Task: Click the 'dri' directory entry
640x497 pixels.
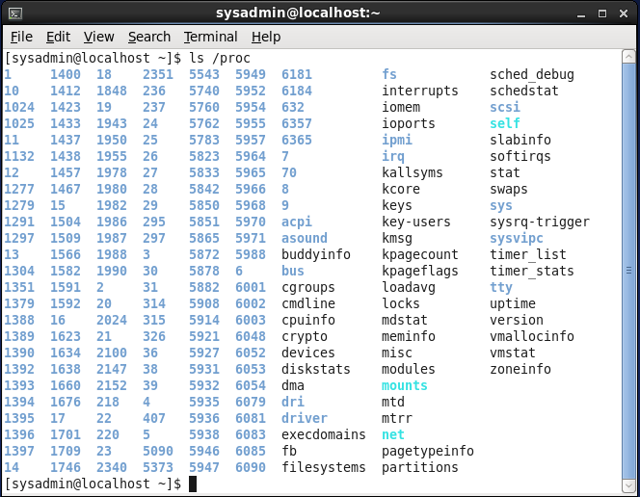Action: 293,402
